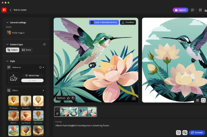Viewport: 207px width, 137px height.
Task: Open the Reference dropdown arrow
Action: (x=43, y=67)
